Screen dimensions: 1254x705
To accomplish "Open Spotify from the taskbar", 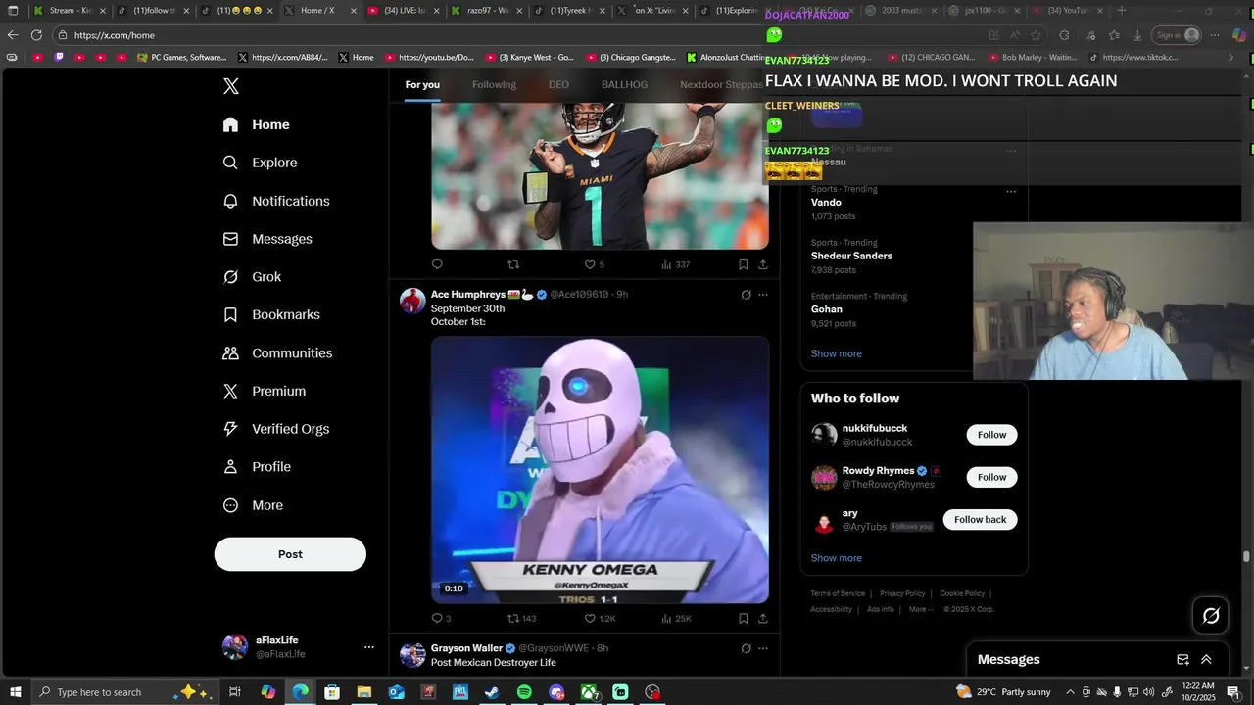I will click(x=524, y=692).
